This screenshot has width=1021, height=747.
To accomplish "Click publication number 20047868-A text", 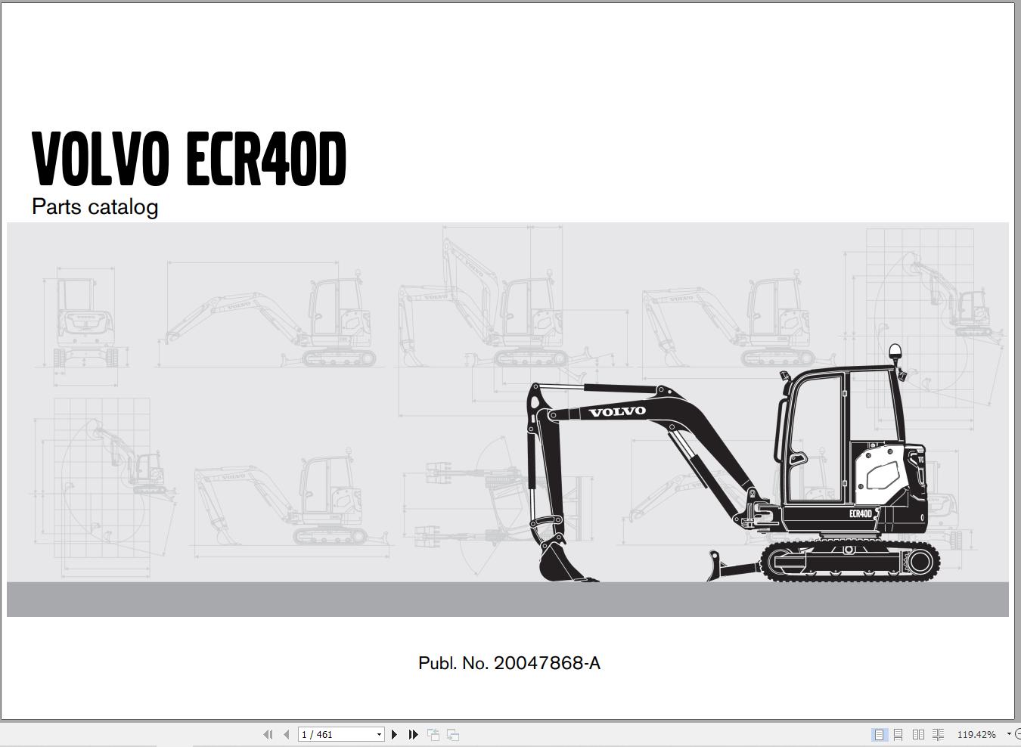I will 510,662.
